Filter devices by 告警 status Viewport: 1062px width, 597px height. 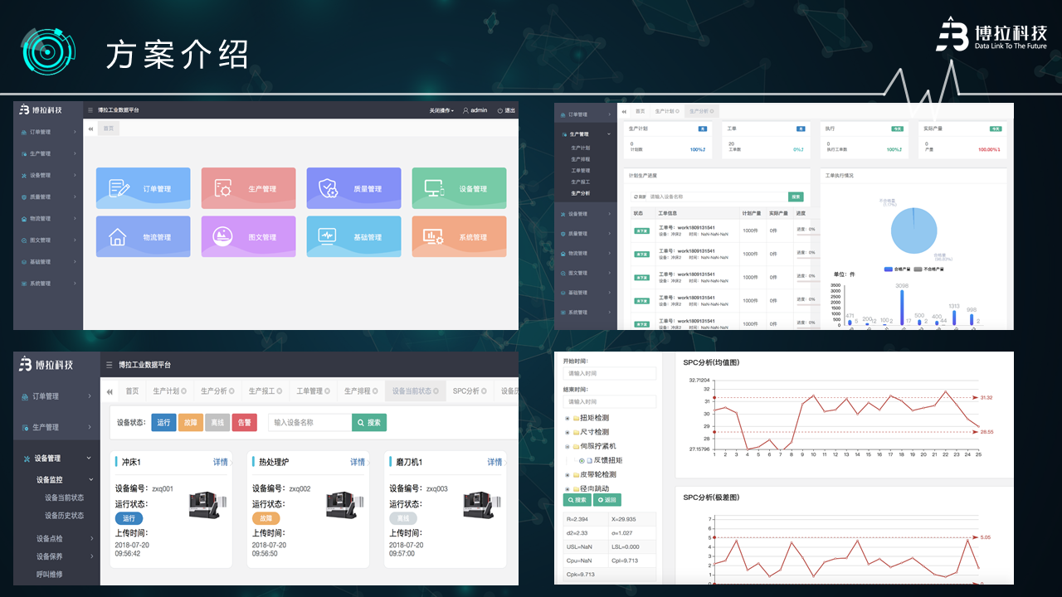(245, 422)
